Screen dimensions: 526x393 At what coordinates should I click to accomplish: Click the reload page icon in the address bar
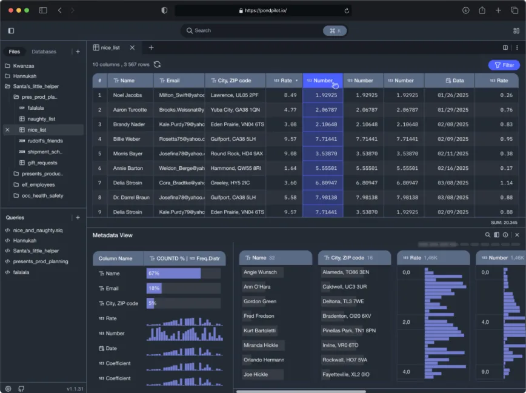(x=347, y=11)
